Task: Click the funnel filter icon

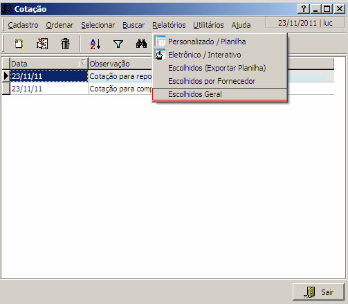Action: click(118, 44)
